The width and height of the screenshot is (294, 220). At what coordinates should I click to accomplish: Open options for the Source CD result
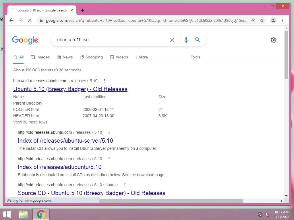click(125, 185)
